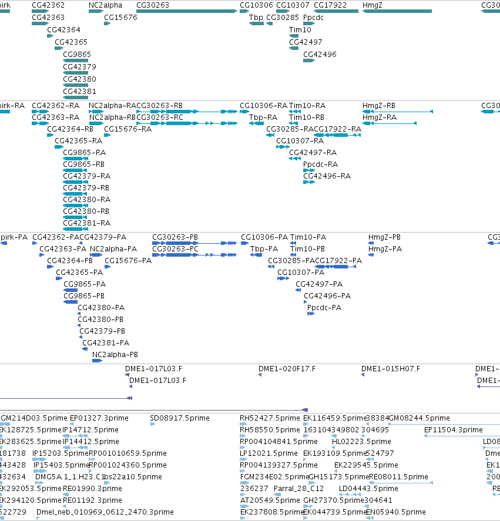Select the HL02223.5prime EST label
This screenshot has height=521, width=500.
point(362,442)
